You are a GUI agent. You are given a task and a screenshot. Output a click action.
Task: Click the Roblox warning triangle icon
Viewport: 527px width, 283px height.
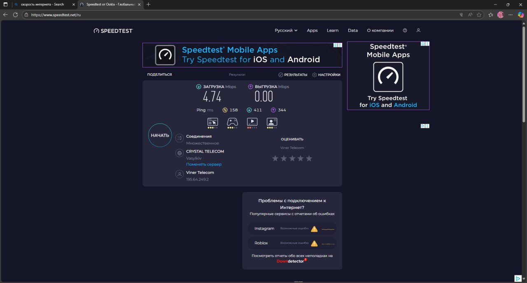(x=314, y=243)
